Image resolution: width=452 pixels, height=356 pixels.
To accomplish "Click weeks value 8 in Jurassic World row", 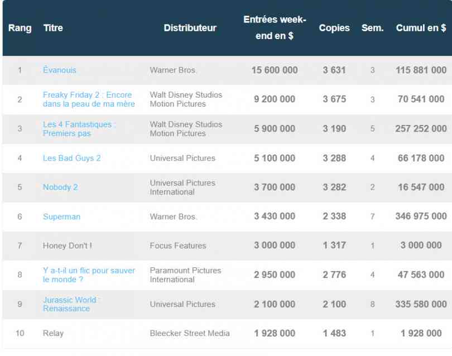I will [x=372, y=304].
